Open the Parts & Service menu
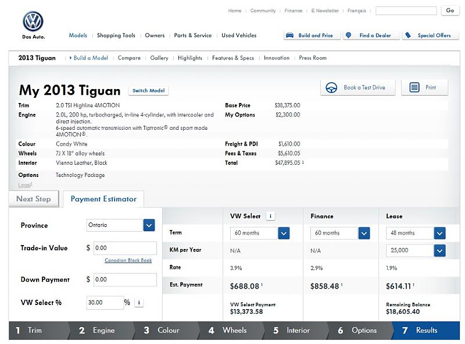465x344 pixels. [193, 36]
